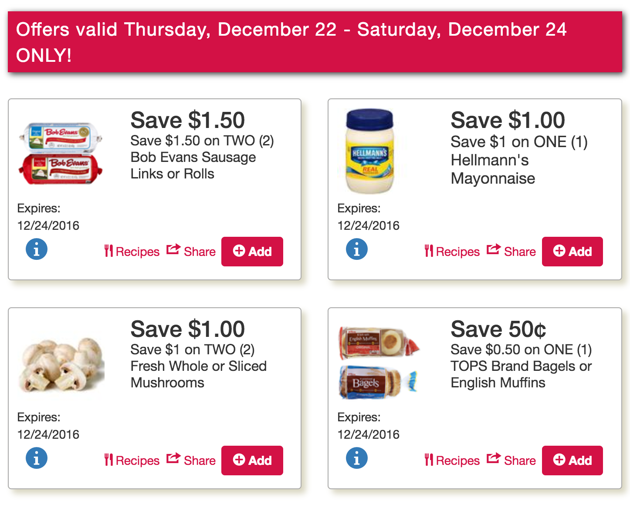Screen dimensions: 630x511
Task: Add the TOPS Bagels 50¢ coupon
Action: pos(572,461)
